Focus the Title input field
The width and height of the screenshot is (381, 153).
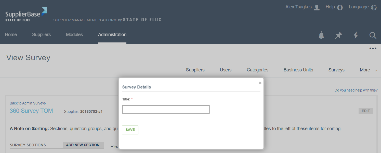166,110
